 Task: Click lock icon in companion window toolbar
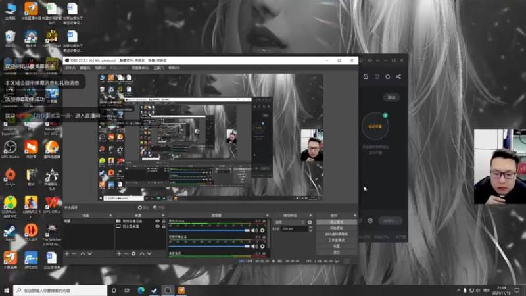tap(366, 76)
